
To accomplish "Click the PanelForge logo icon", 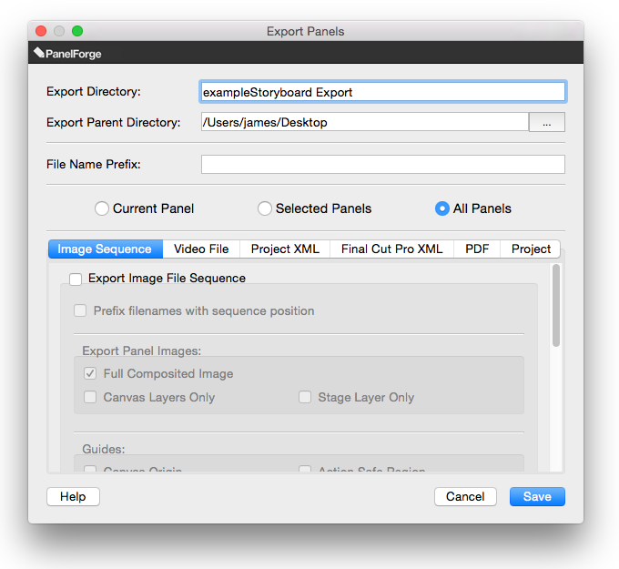I will click(39, 54).
